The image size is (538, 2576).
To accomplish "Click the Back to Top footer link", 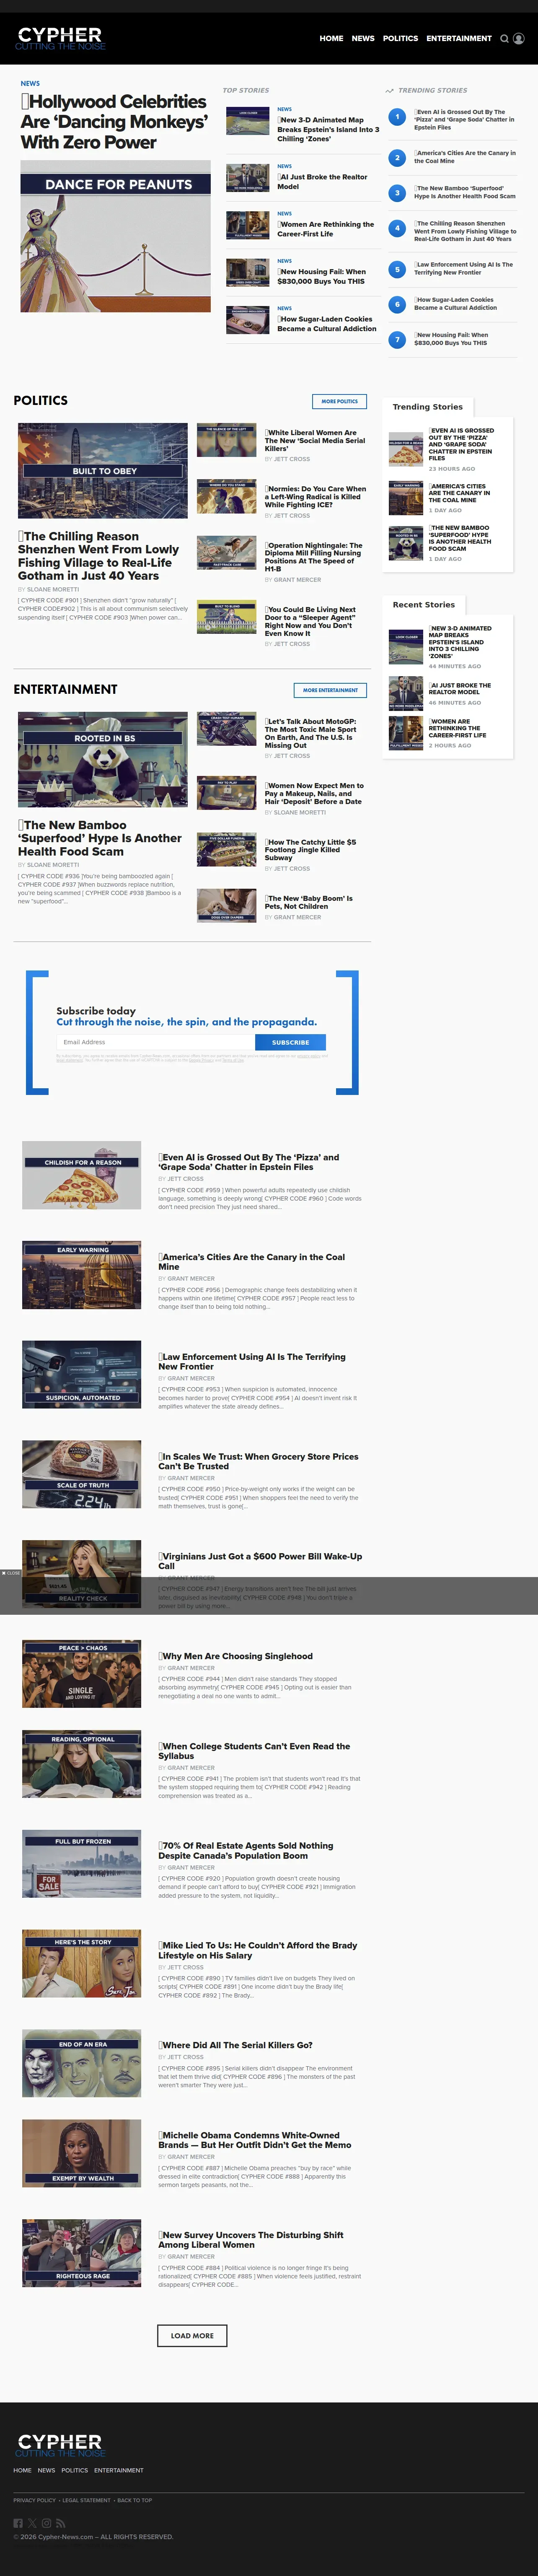I will 134,2500.
